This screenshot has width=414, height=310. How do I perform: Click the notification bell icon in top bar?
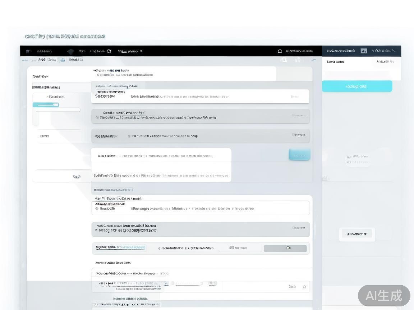click(280, 51)
